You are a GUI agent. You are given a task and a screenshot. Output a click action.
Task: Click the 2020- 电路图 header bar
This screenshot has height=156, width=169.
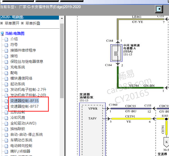point(29,17)
